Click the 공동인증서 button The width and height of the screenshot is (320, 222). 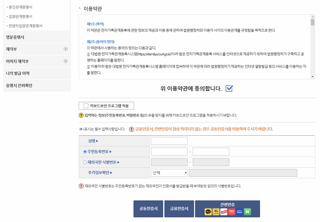[148, 208]
